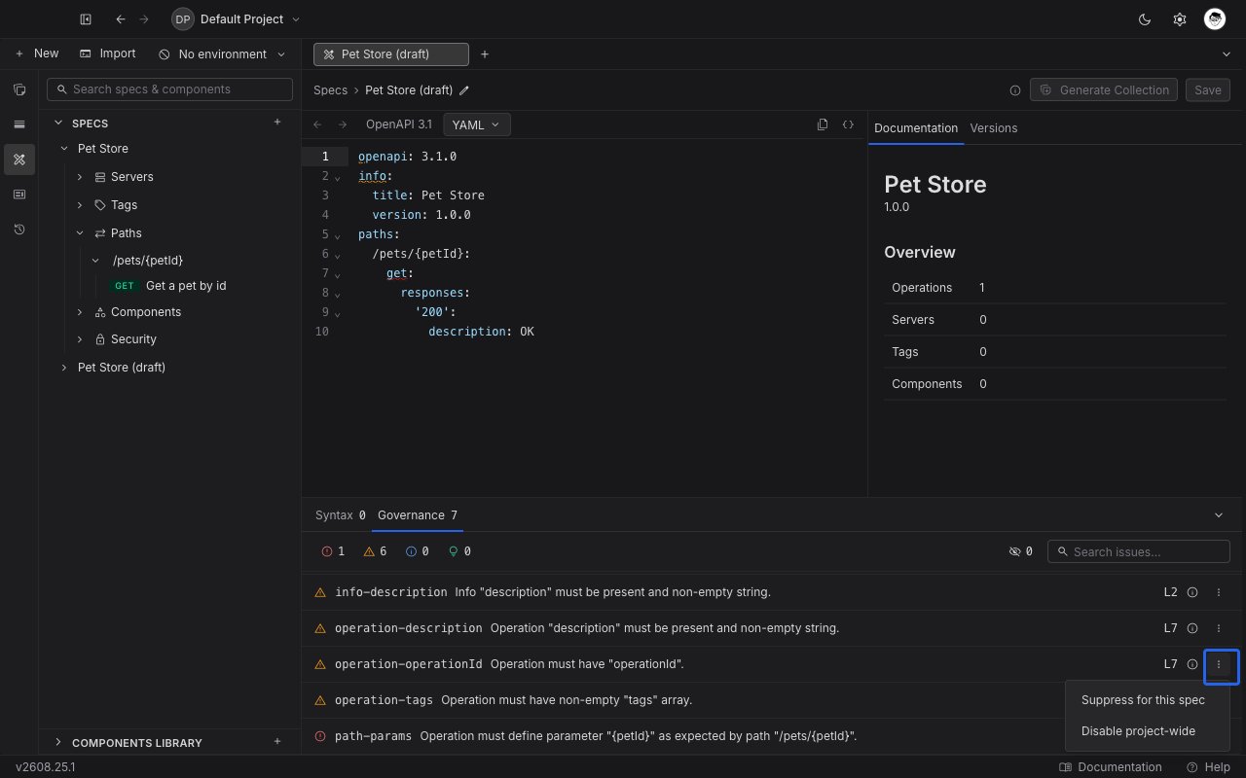
Task: Add a new spec with SPECS plus icon
Action: [x=277, y=123]
